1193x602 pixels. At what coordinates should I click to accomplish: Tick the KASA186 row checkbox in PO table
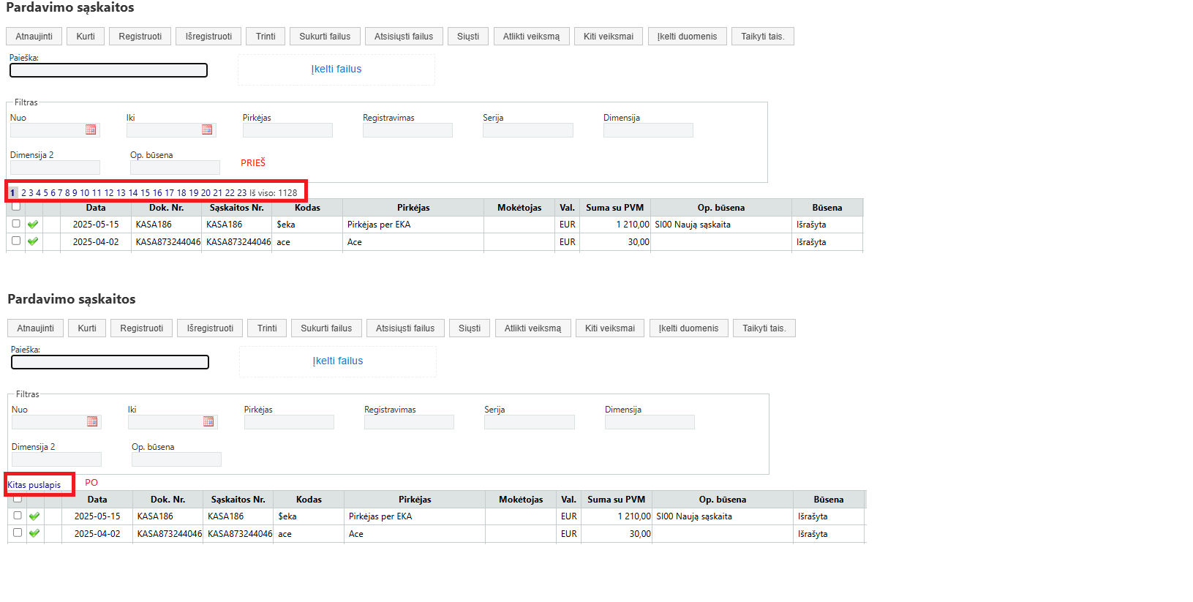coord(18,516)
